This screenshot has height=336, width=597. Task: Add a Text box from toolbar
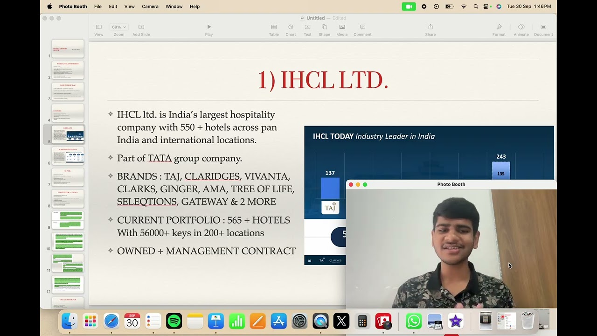coord(307,27)
